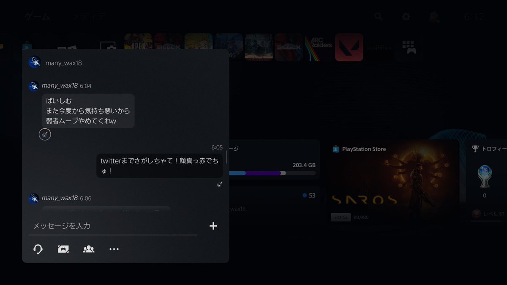
Task: Select the avatar beside the 6:04 message
Action: [x=34, y=86]
